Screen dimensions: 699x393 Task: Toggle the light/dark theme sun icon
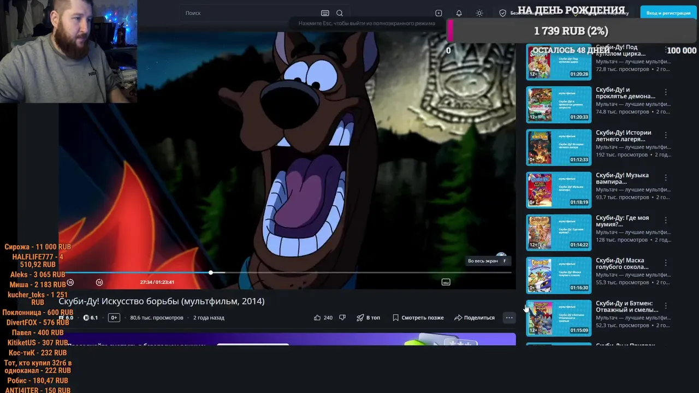pos(479,13)
